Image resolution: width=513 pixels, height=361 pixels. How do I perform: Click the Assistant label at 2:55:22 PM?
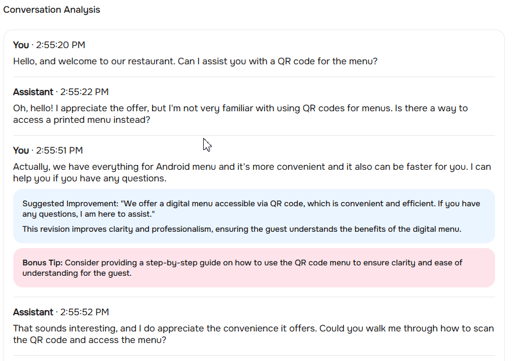click(x=32, y=92)
